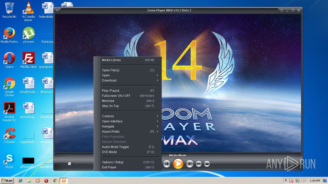Select the ftotal.png file icon
Viewport: 328px width, 184px height.
(47, 38)
